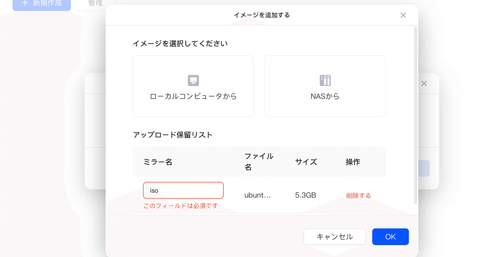Click the 削除する action for the ubuntu image
The width and height of the screenshot is (491, 257).
pos(358,195)
